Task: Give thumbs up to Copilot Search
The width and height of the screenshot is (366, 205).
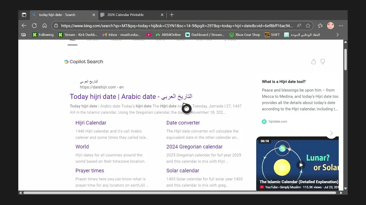Action: pyautogui.click(x=313, y=61)
